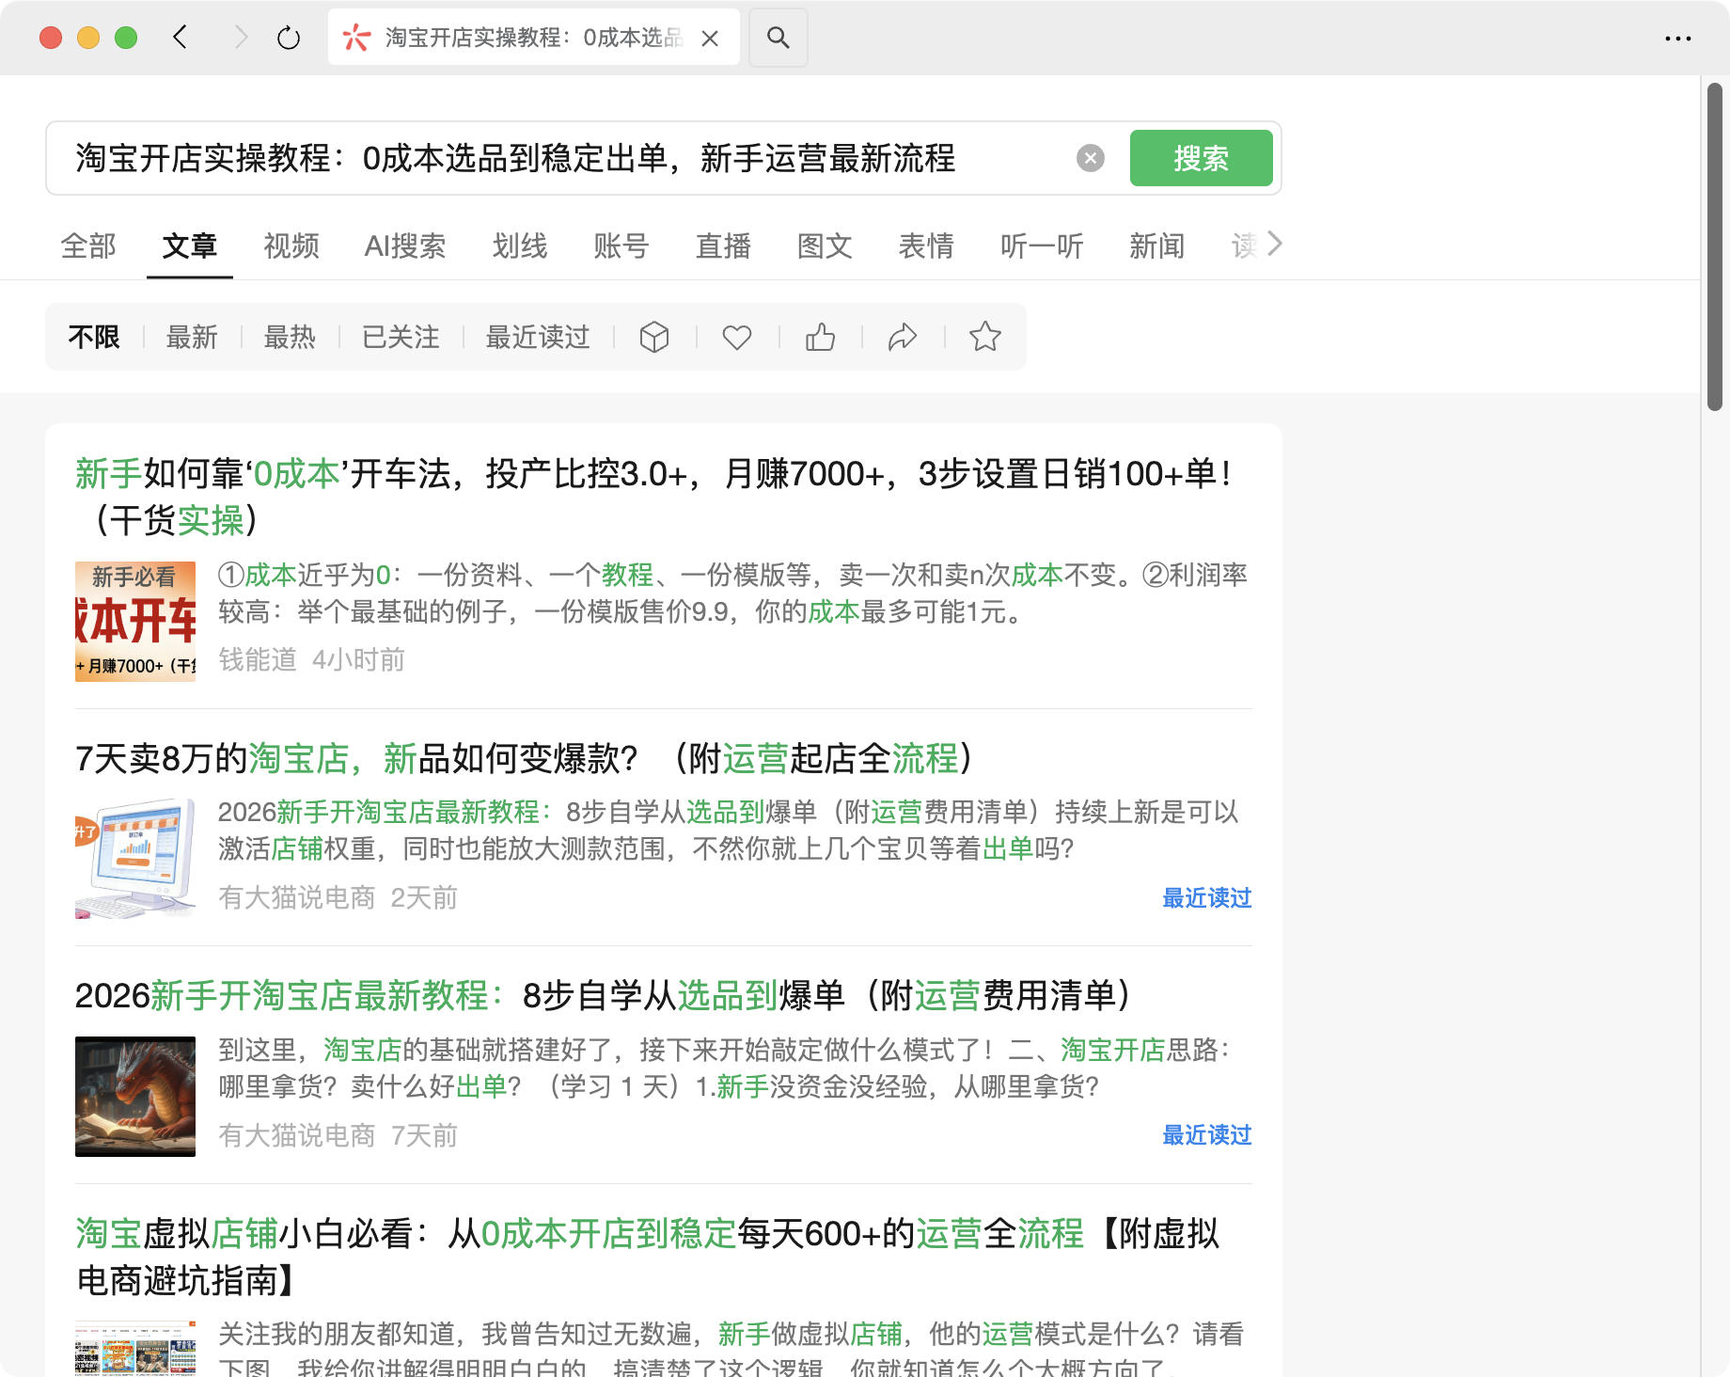Select the 文章 tab
This screenshot has width=1730, height=1377.
(190, 246)
